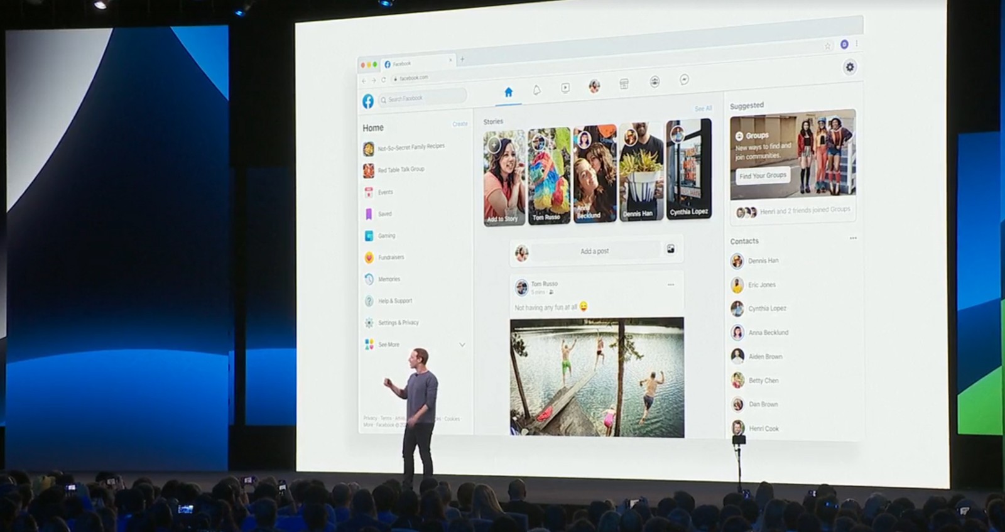Click the Facebook logo icon
This screenshot has width=1005, height=532.
pos(368,101)
